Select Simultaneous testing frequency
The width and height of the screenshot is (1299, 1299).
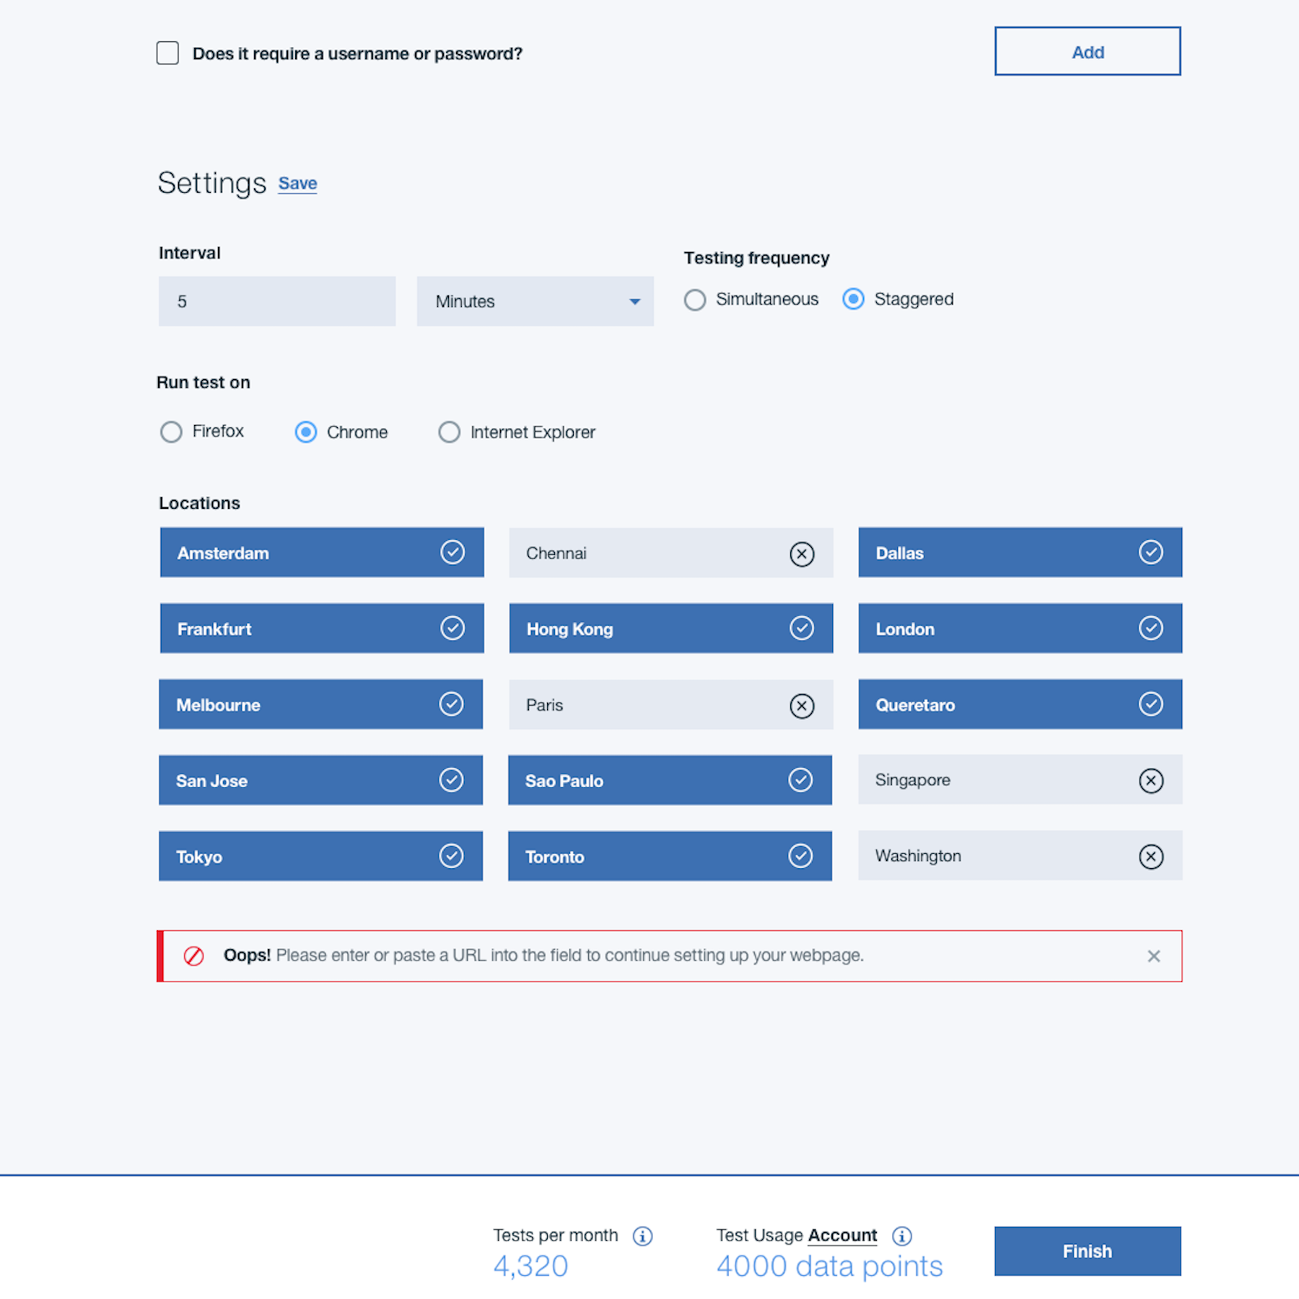click(695, 299)
